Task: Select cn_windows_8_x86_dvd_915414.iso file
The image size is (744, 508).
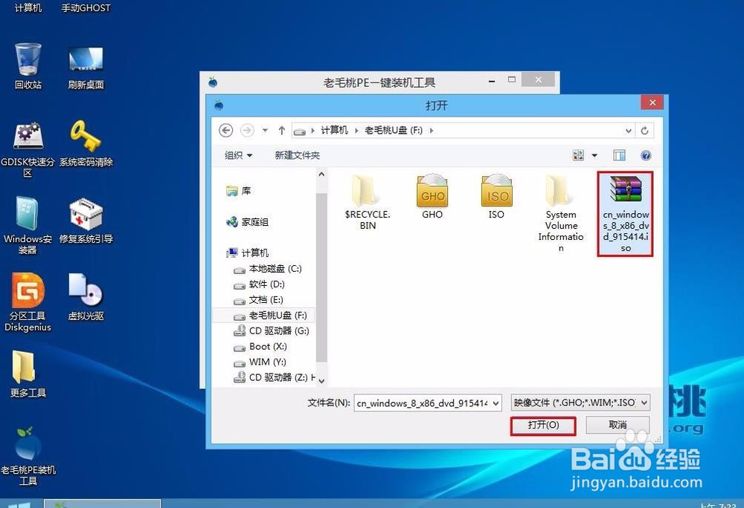Action: tap(626, 214)
